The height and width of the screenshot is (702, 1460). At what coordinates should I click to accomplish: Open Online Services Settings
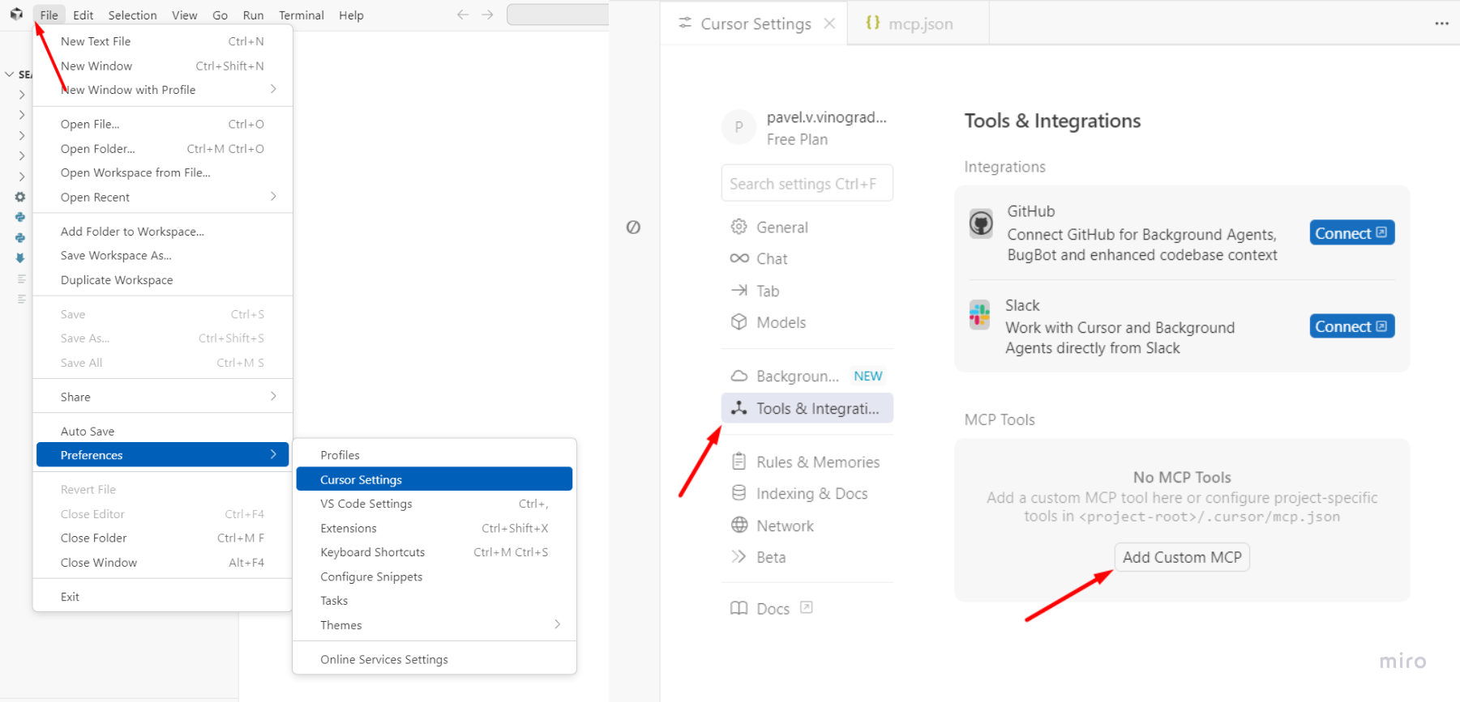[x=435, y=659]
